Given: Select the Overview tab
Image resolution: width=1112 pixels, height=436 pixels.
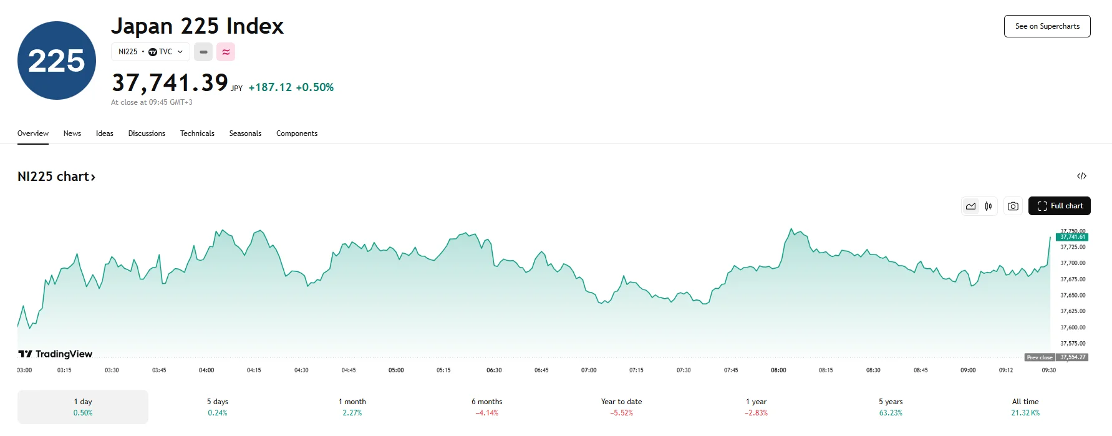Looking at the screenshot, I should pyautogui.click(x=33, y=133).
